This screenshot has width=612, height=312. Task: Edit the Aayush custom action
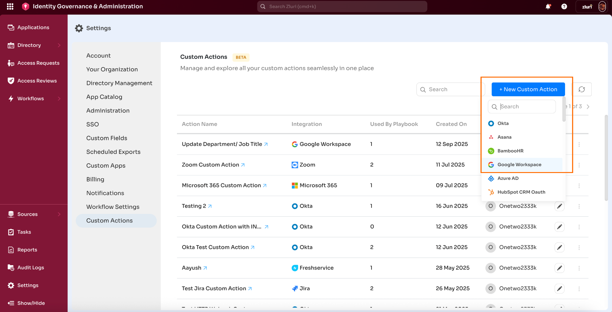tap(559, 268)
